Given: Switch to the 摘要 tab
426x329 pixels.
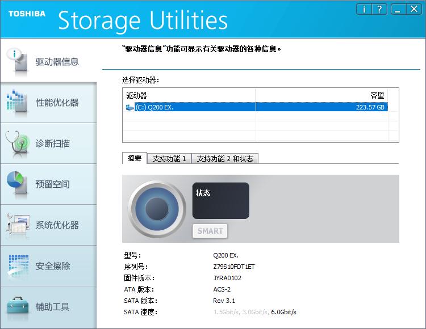Looking at the screenshot, I should (x=135, y=159).
